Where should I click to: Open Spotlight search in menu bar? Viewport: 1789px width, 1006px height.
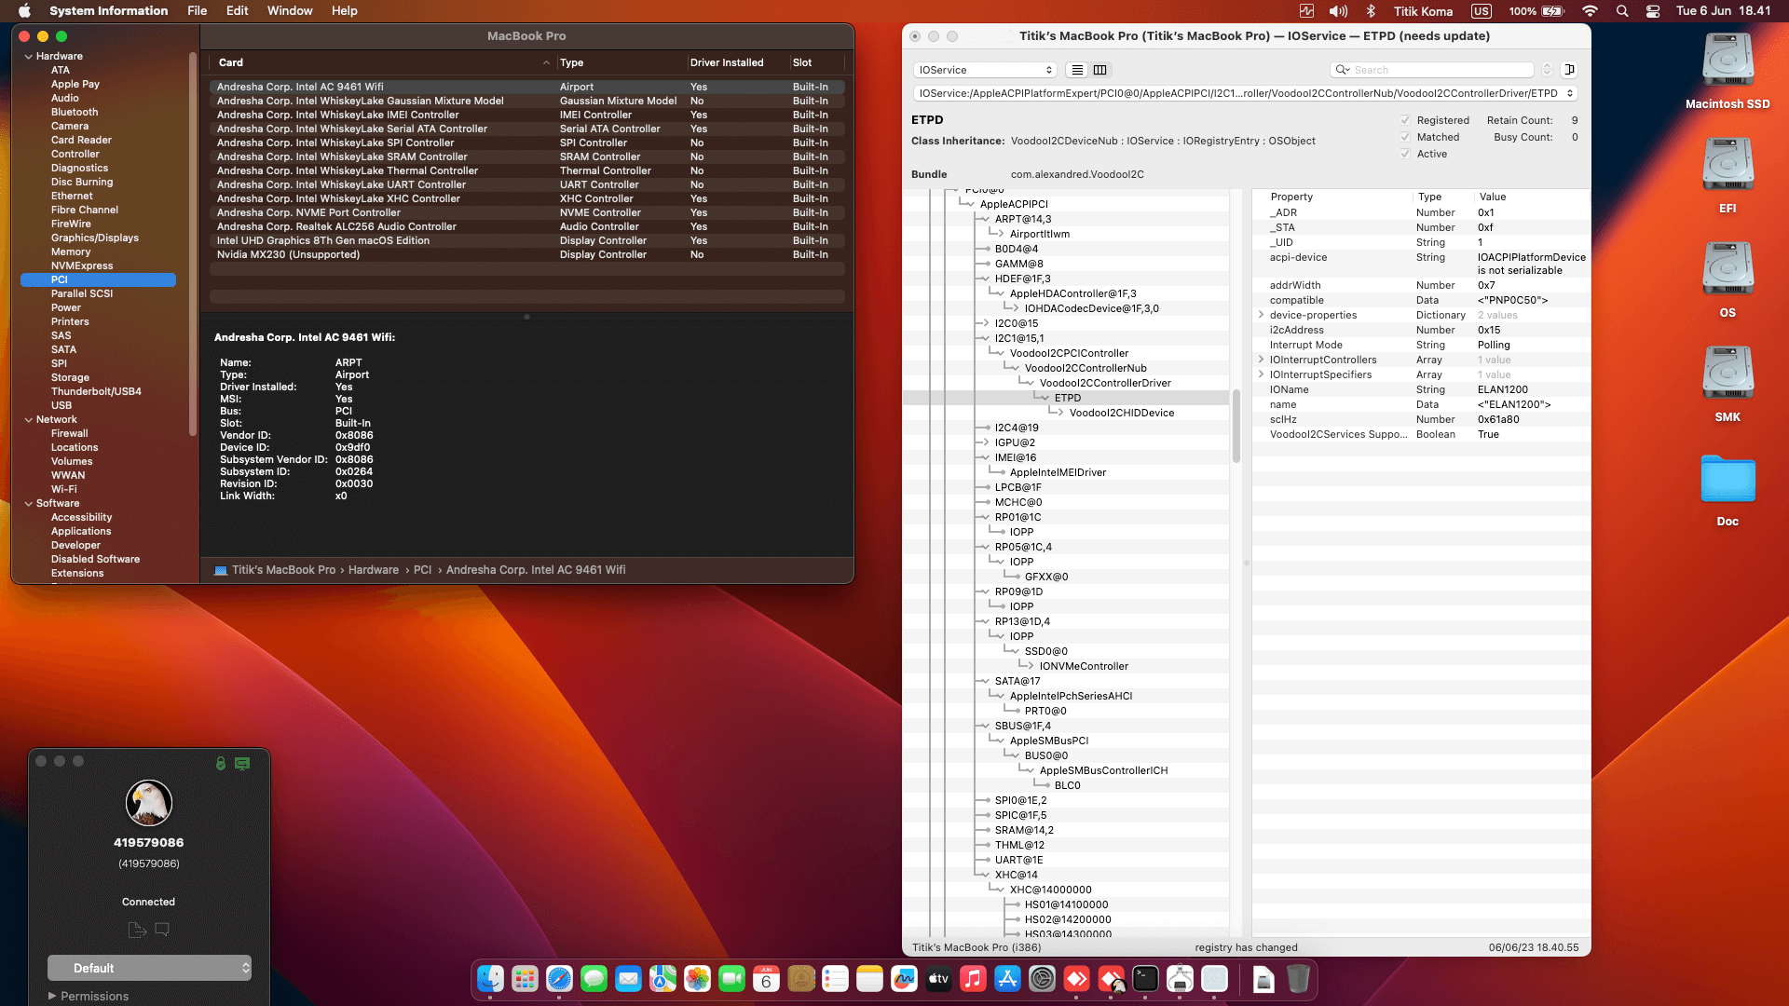pos(1622,11)
